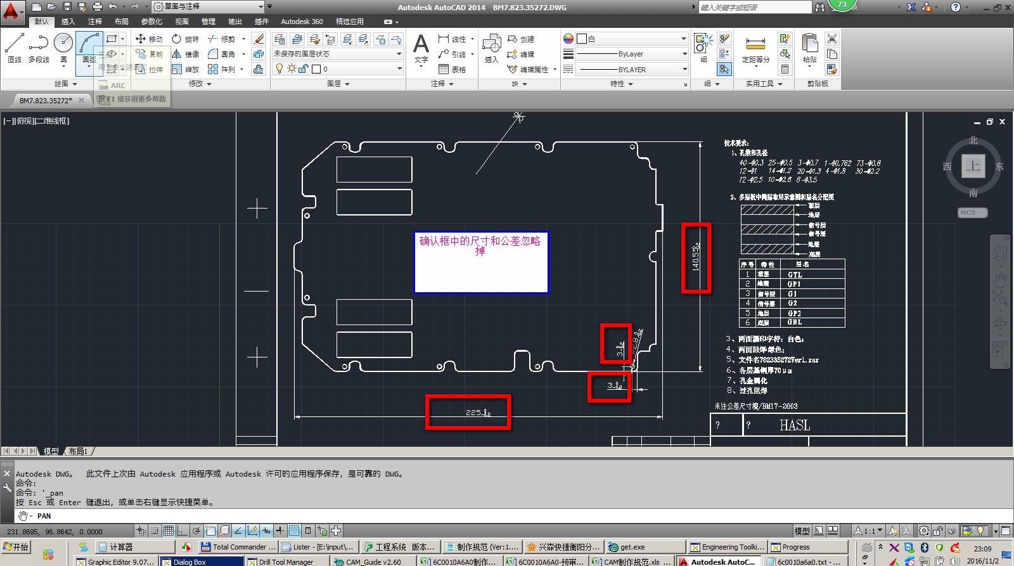The image size is (1014, 566).
Task: Click the 移动 (Move) tool
Action: (149, 39)
